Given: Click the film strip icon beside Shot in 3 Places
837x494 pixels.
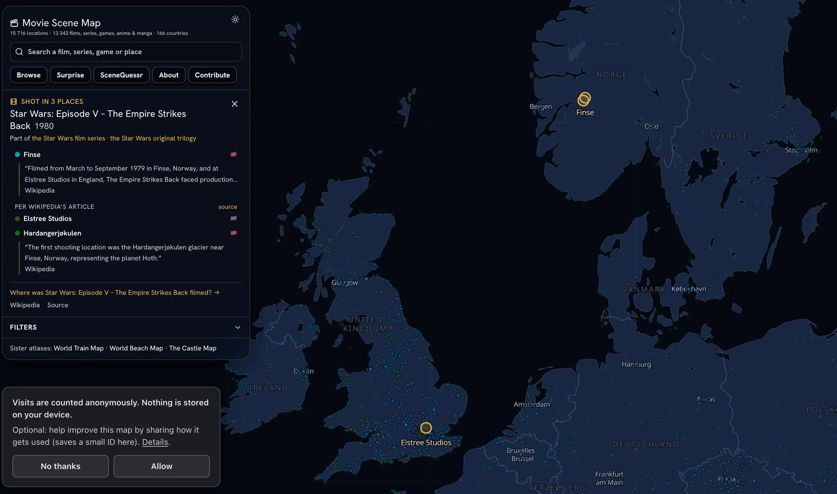Looking at the screenshot, I should click(14, 102).
